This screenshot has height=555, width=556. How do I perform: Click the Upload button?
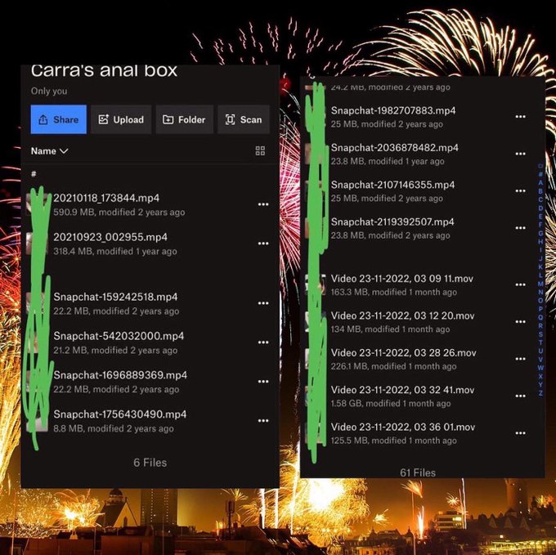[x=121, y=119]
